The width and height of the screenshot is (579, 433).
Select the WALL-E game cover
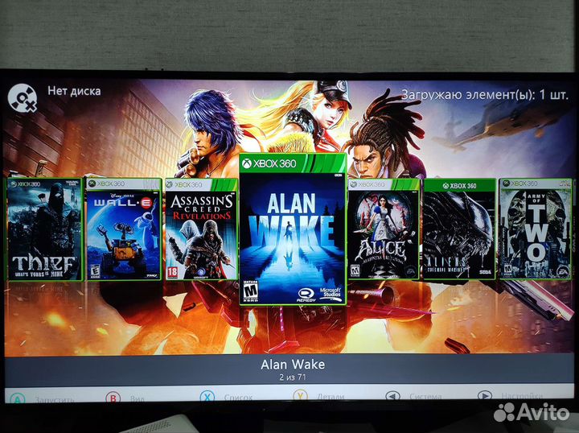click(124, 229)
